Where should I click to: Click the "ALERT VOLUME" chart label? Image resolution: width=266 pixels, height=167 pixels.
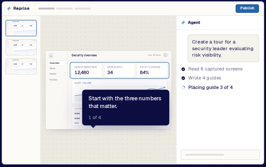pyautogui.click(x=83, y=83)
